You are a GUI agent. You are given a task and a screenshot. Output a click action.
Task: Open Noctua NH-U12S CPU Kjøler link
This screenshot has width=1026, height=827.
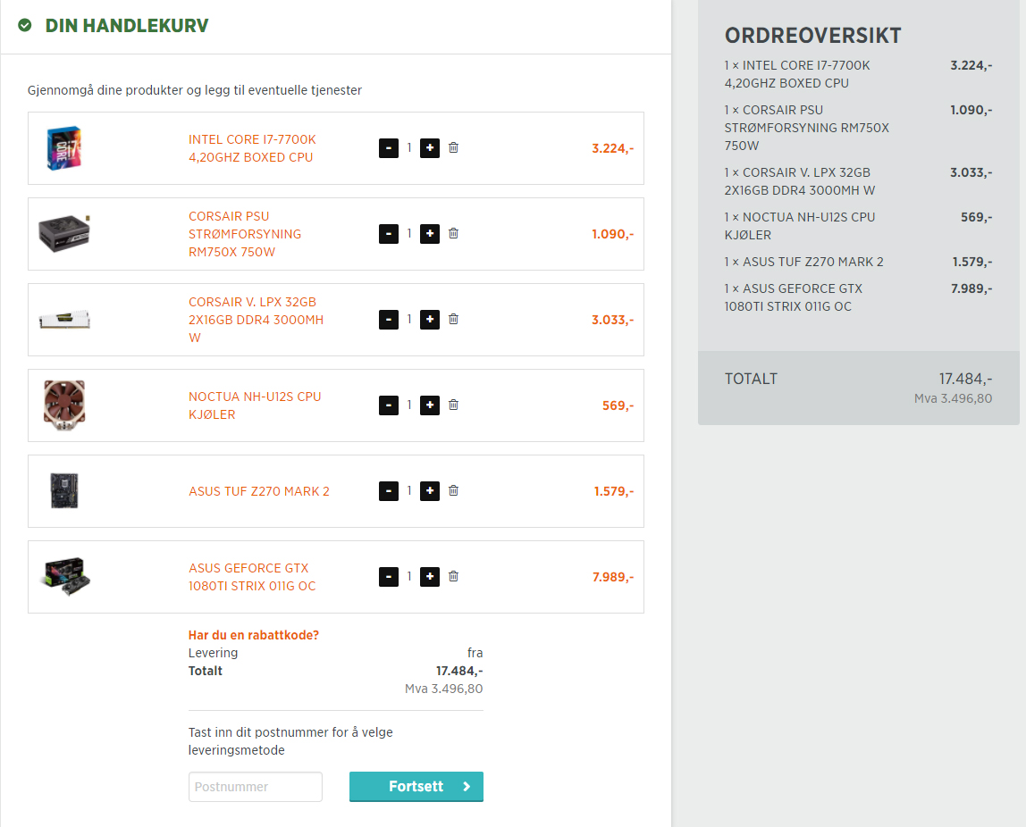[255, 405]
